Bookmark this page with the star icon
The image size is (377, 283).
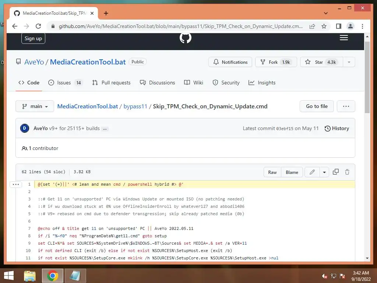pyautogui.click(x=324, y=26)
